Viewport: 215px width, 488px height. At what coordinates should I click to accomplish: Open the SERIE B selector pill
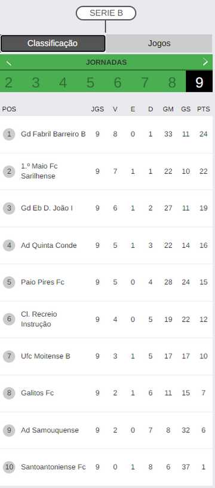[x=106, y=13]
